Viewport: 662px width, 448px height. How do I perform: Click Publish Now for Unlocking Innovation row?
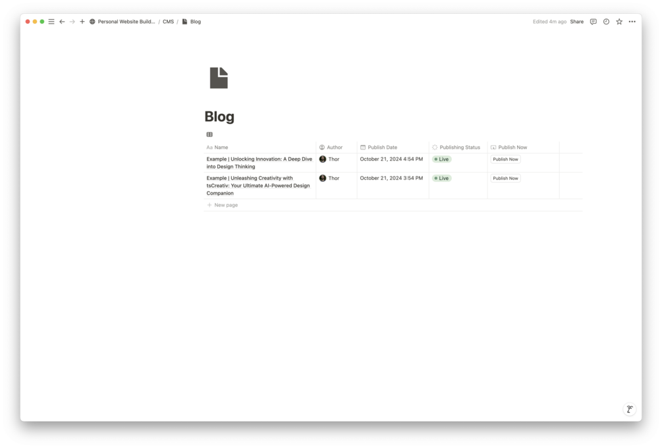(505, 159)
